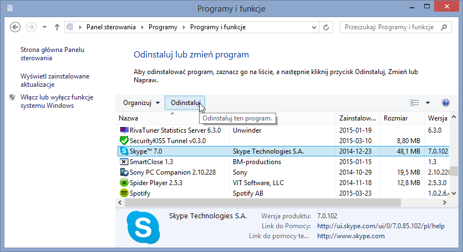Select 'Panel sterowania' breadcrumb
This screenshot has width=463, height=252.
tap(111, 27)
